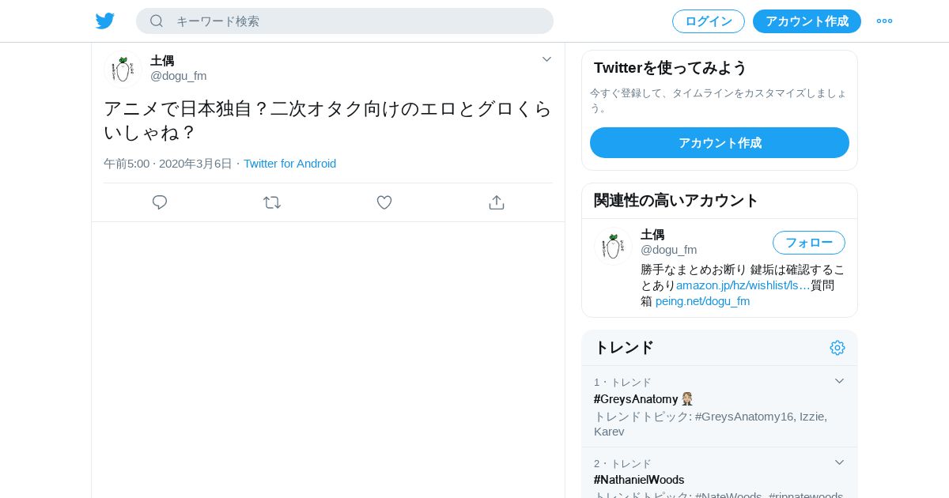Open the tweet share icon
This screenshot has width=949, height=498.
497,202
